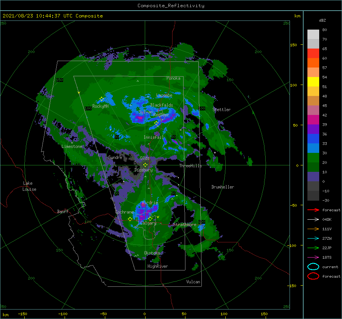The width and height of the screenshot is (342, 319).
Task: Click the RockyMH label
Action: pyautogui.click(x=100, y=106)
